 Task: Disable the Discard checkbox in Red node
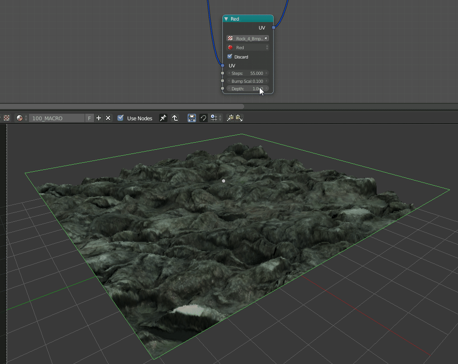click(x=230, y=57)
